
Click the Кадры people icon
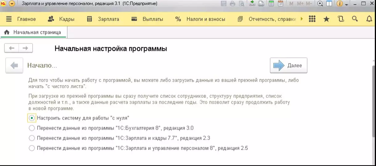tap(51, 19)
